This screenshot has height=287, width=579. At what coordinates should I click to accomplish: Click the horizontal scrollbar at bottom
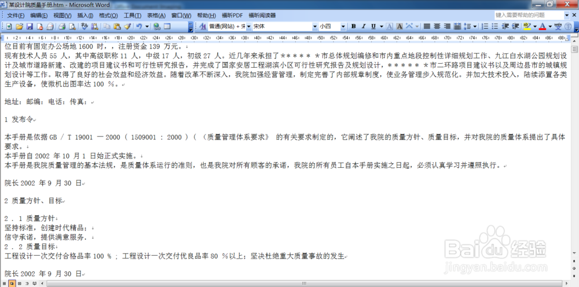(305, 284)
